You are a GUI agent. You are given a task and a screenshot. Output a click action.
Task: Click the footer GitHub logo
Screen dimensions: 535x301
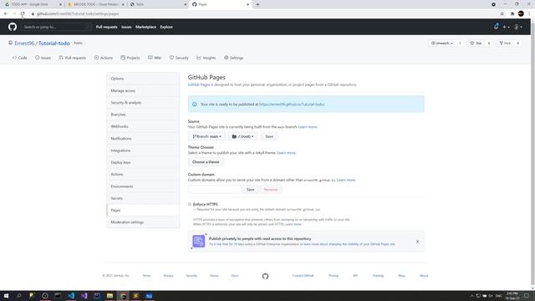point(266,276)
